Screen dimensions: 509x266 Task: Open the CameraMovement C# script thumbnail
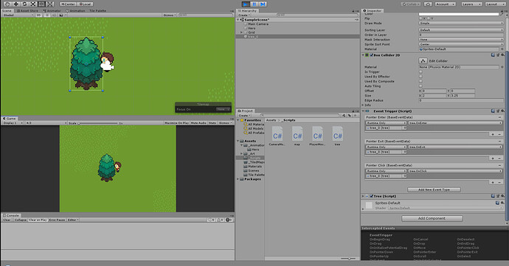pos(277,136)
